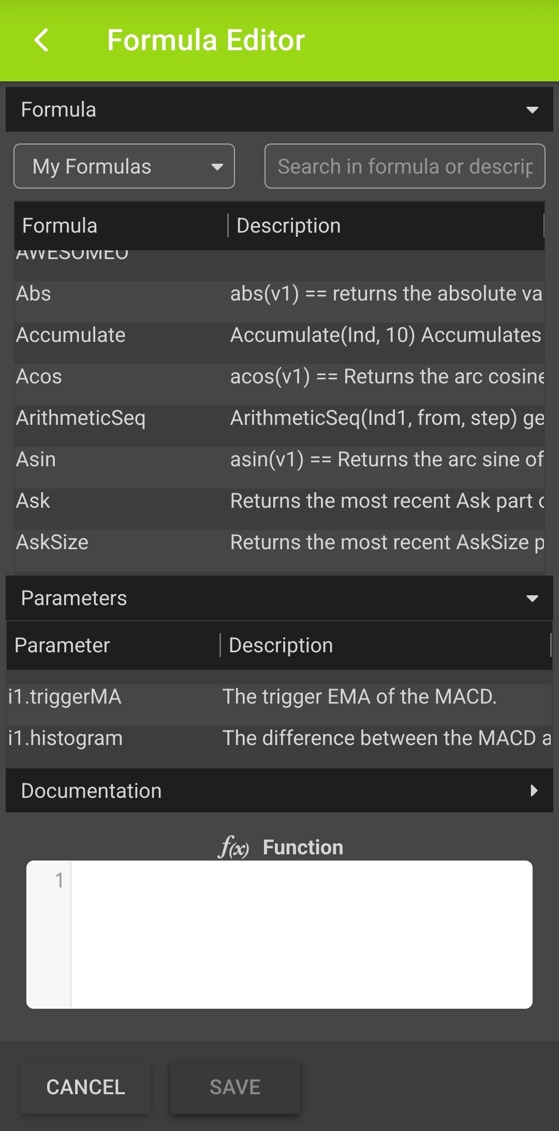Expand the Documentation section

tap(279, 791)
